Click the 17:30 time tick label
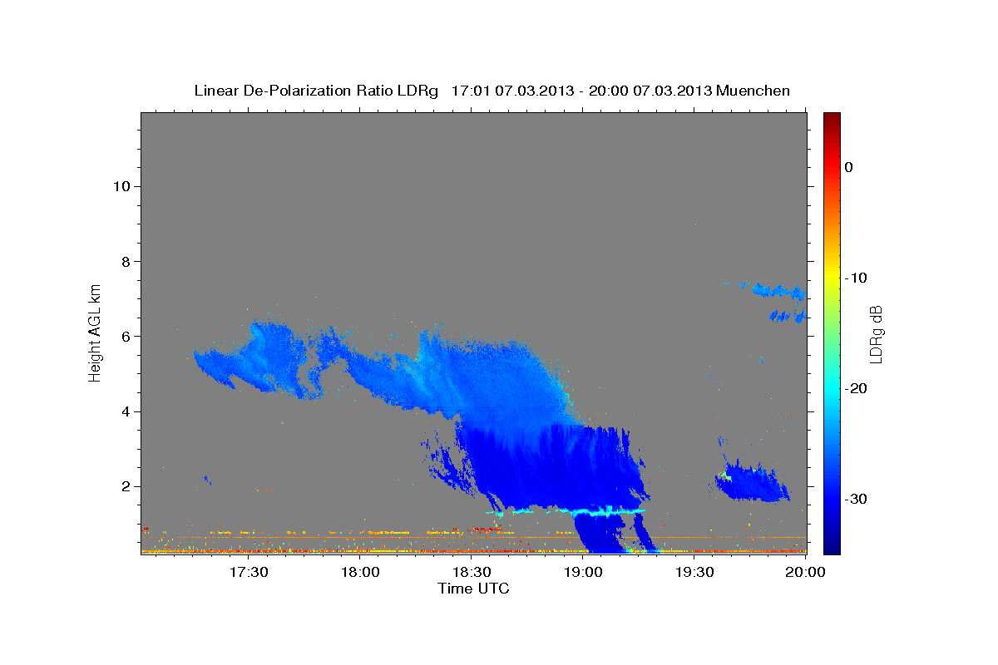Viewport: 998px width, 665px height. tap(248, 572)
